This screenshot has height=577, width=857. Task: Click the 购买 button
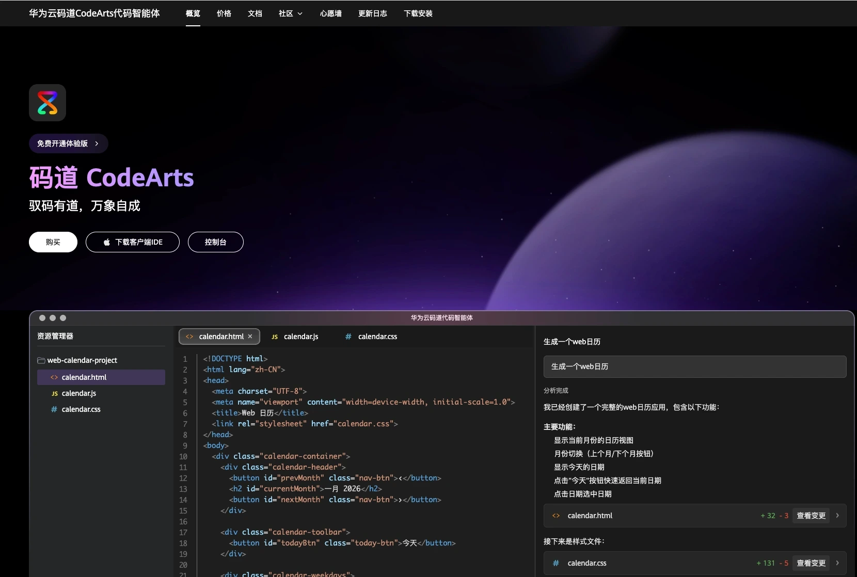[53, 242]
